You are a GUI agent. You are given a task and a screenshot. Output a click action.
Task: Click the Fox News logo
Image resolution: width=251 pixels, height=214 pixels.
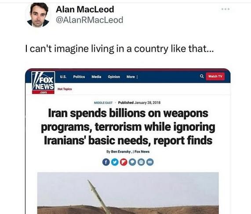43,82
